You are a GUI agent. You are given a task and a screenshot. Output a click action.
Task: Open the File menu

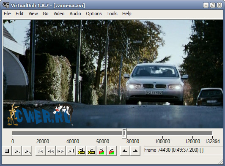click(7, 14)
